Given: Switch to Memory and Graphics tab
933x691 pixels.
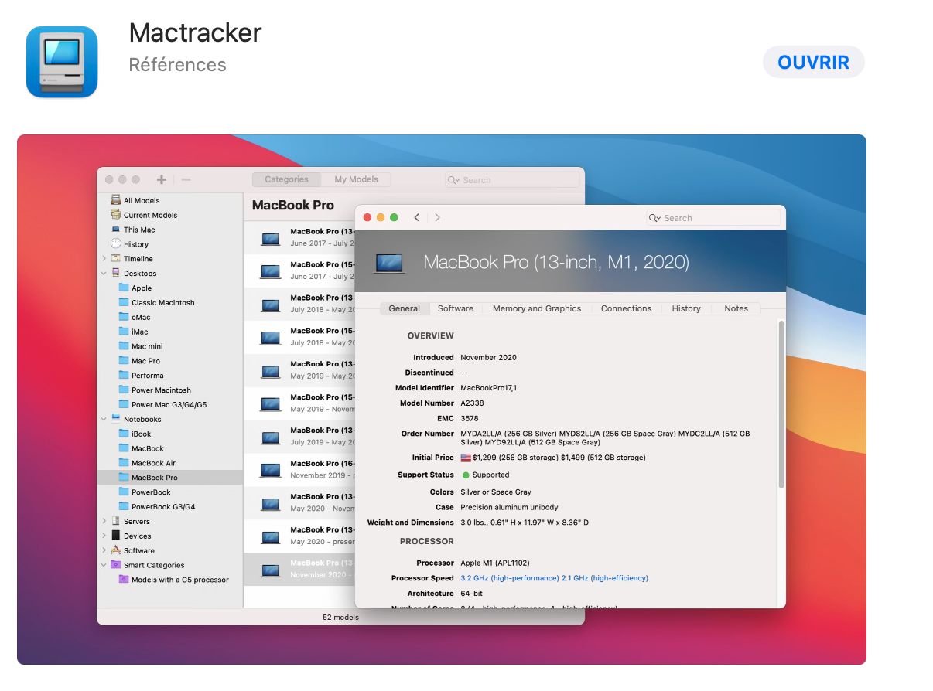Looking at the screenshot, I should (536, 308).
